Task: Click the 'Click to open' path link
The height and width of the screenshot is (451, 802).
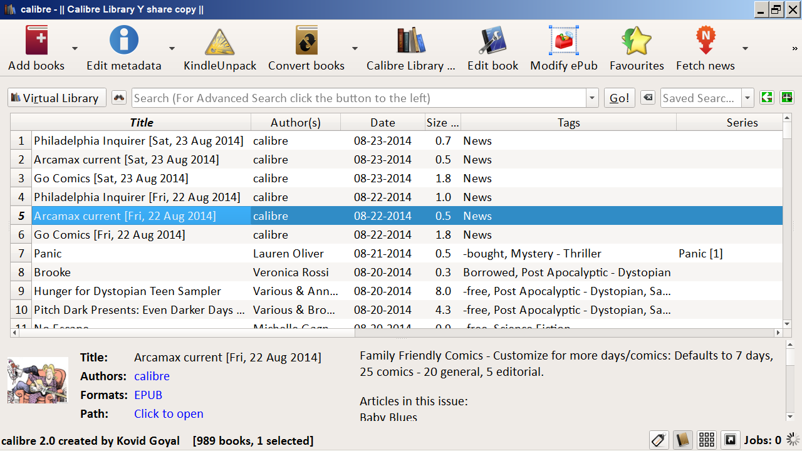Action: pos(169,413)
